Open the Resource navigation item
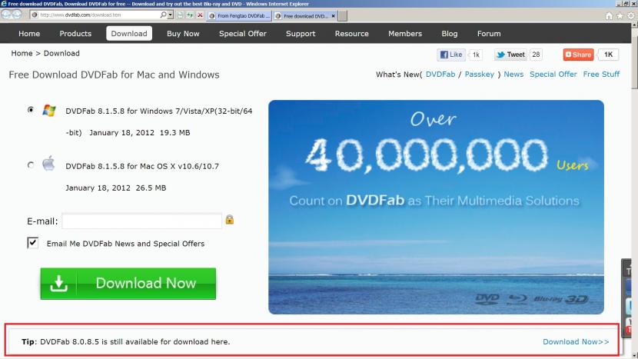This screenshot has width=638, height=359. [x=351, y=33]
